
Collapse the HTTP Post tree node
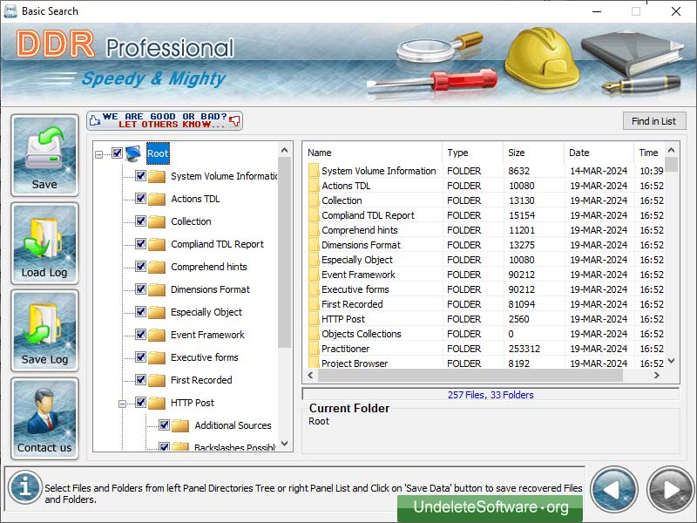click(x=122, y=404)
